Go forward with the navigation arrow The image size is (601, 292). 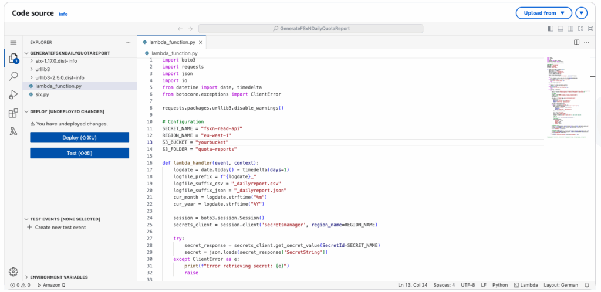190,29
